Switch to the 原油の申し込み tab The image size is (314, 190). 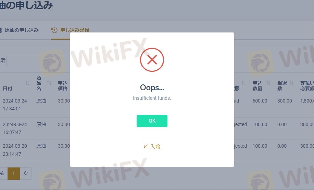[x=19, y=30]
